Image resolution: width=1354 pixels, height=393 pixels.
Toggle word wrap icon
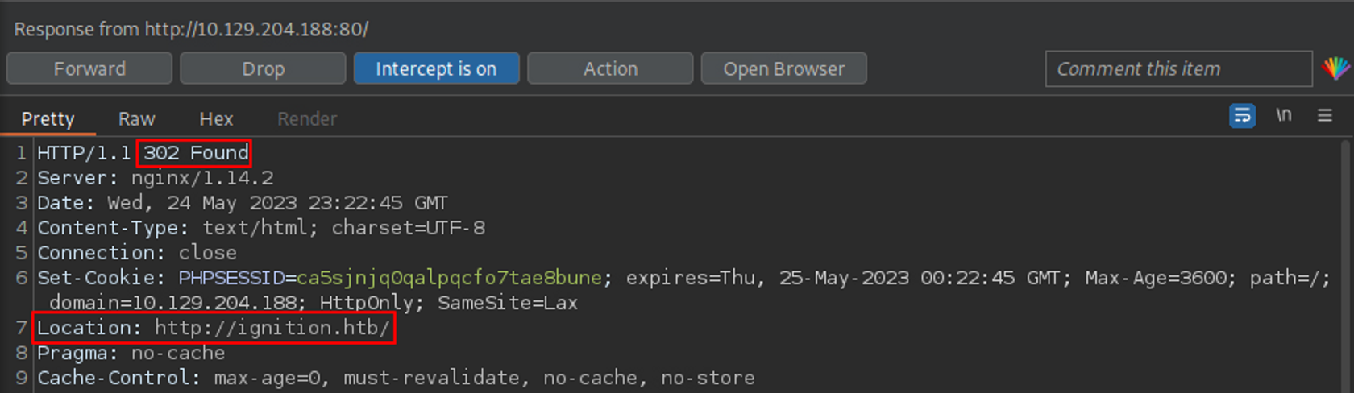1242,116
